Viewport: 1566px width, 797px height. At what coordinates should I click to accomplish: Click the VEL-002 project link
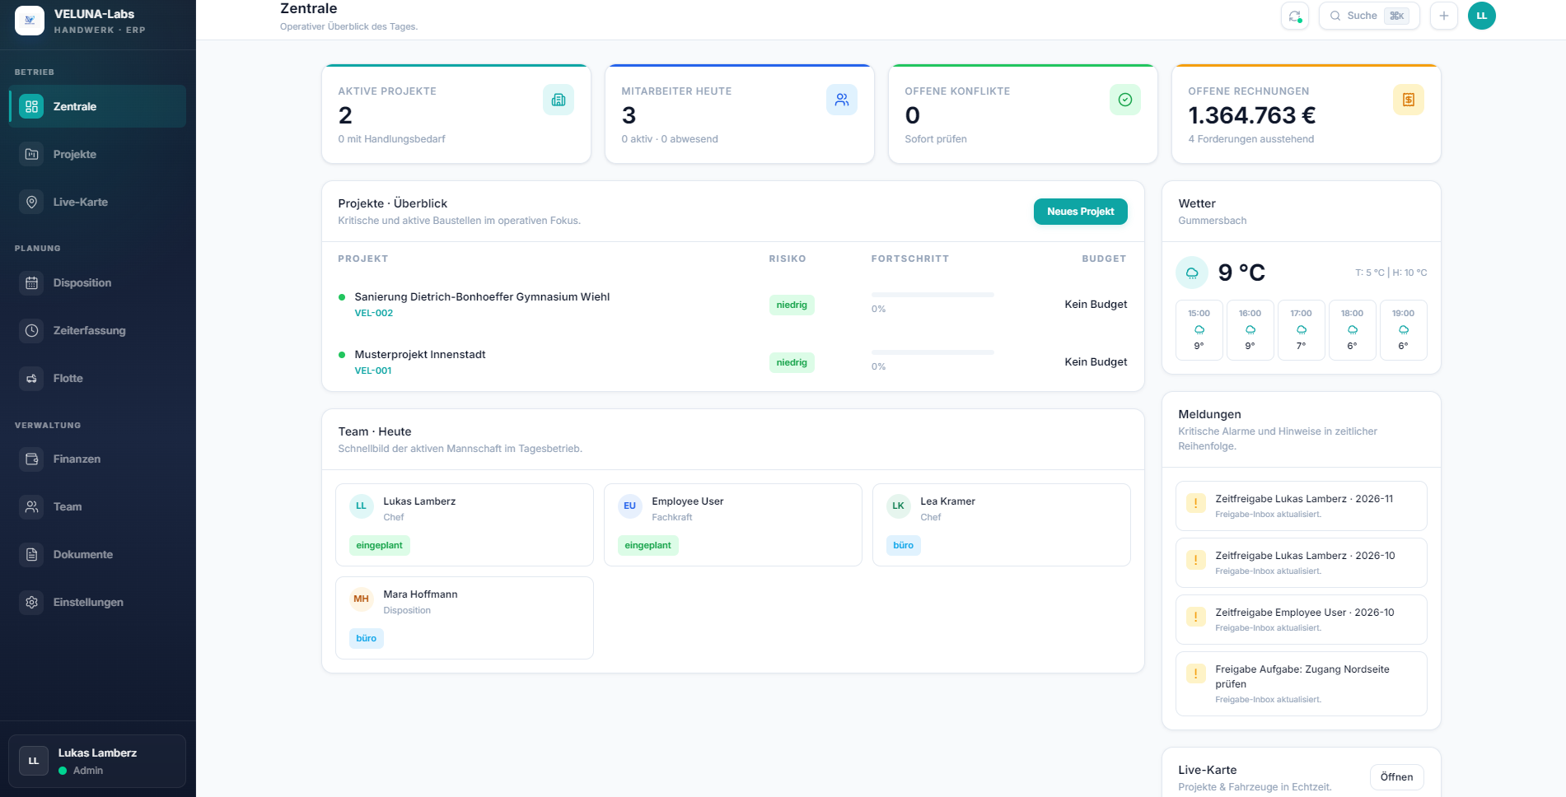click(372, 313)
